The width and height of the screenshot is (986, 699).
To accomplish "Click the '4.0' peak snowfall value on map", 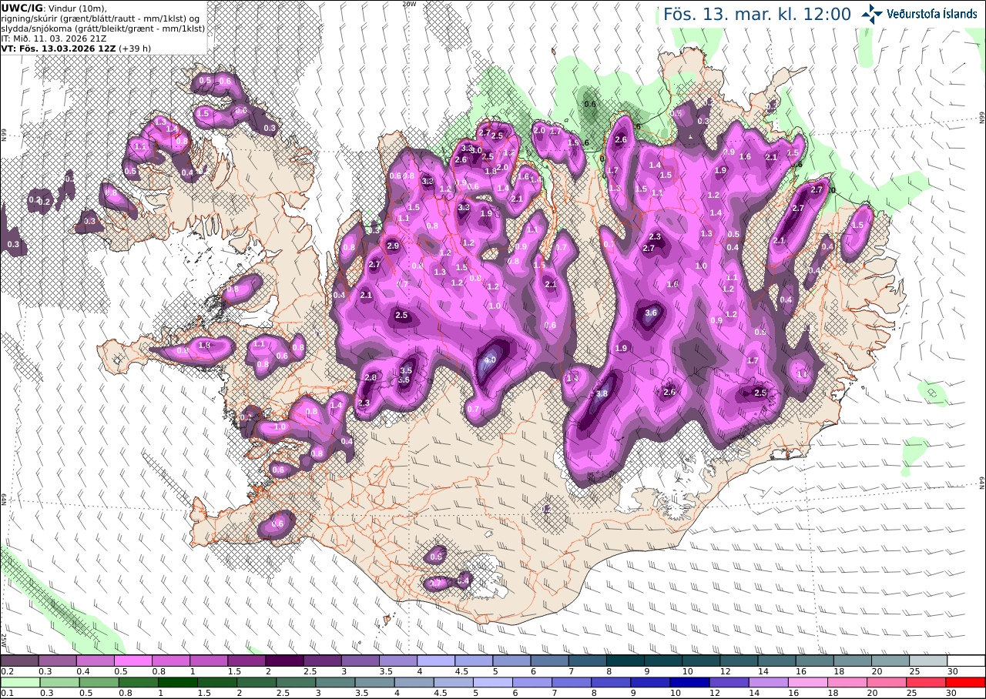I will tap(490, 360).
